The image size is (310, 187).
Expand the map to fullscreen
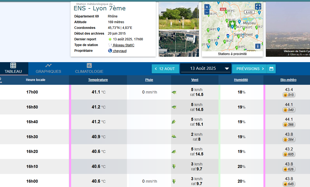click(x=258, y=6)
